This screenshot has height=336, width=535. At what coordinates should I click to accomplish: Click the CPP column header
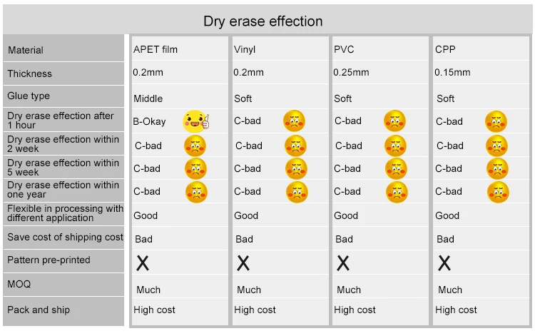pyautogui.click(x=445, y=49)
